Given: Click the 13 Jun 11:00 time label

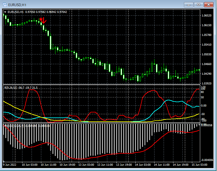Looking at the screenshot, I should (x=105, y=165).
